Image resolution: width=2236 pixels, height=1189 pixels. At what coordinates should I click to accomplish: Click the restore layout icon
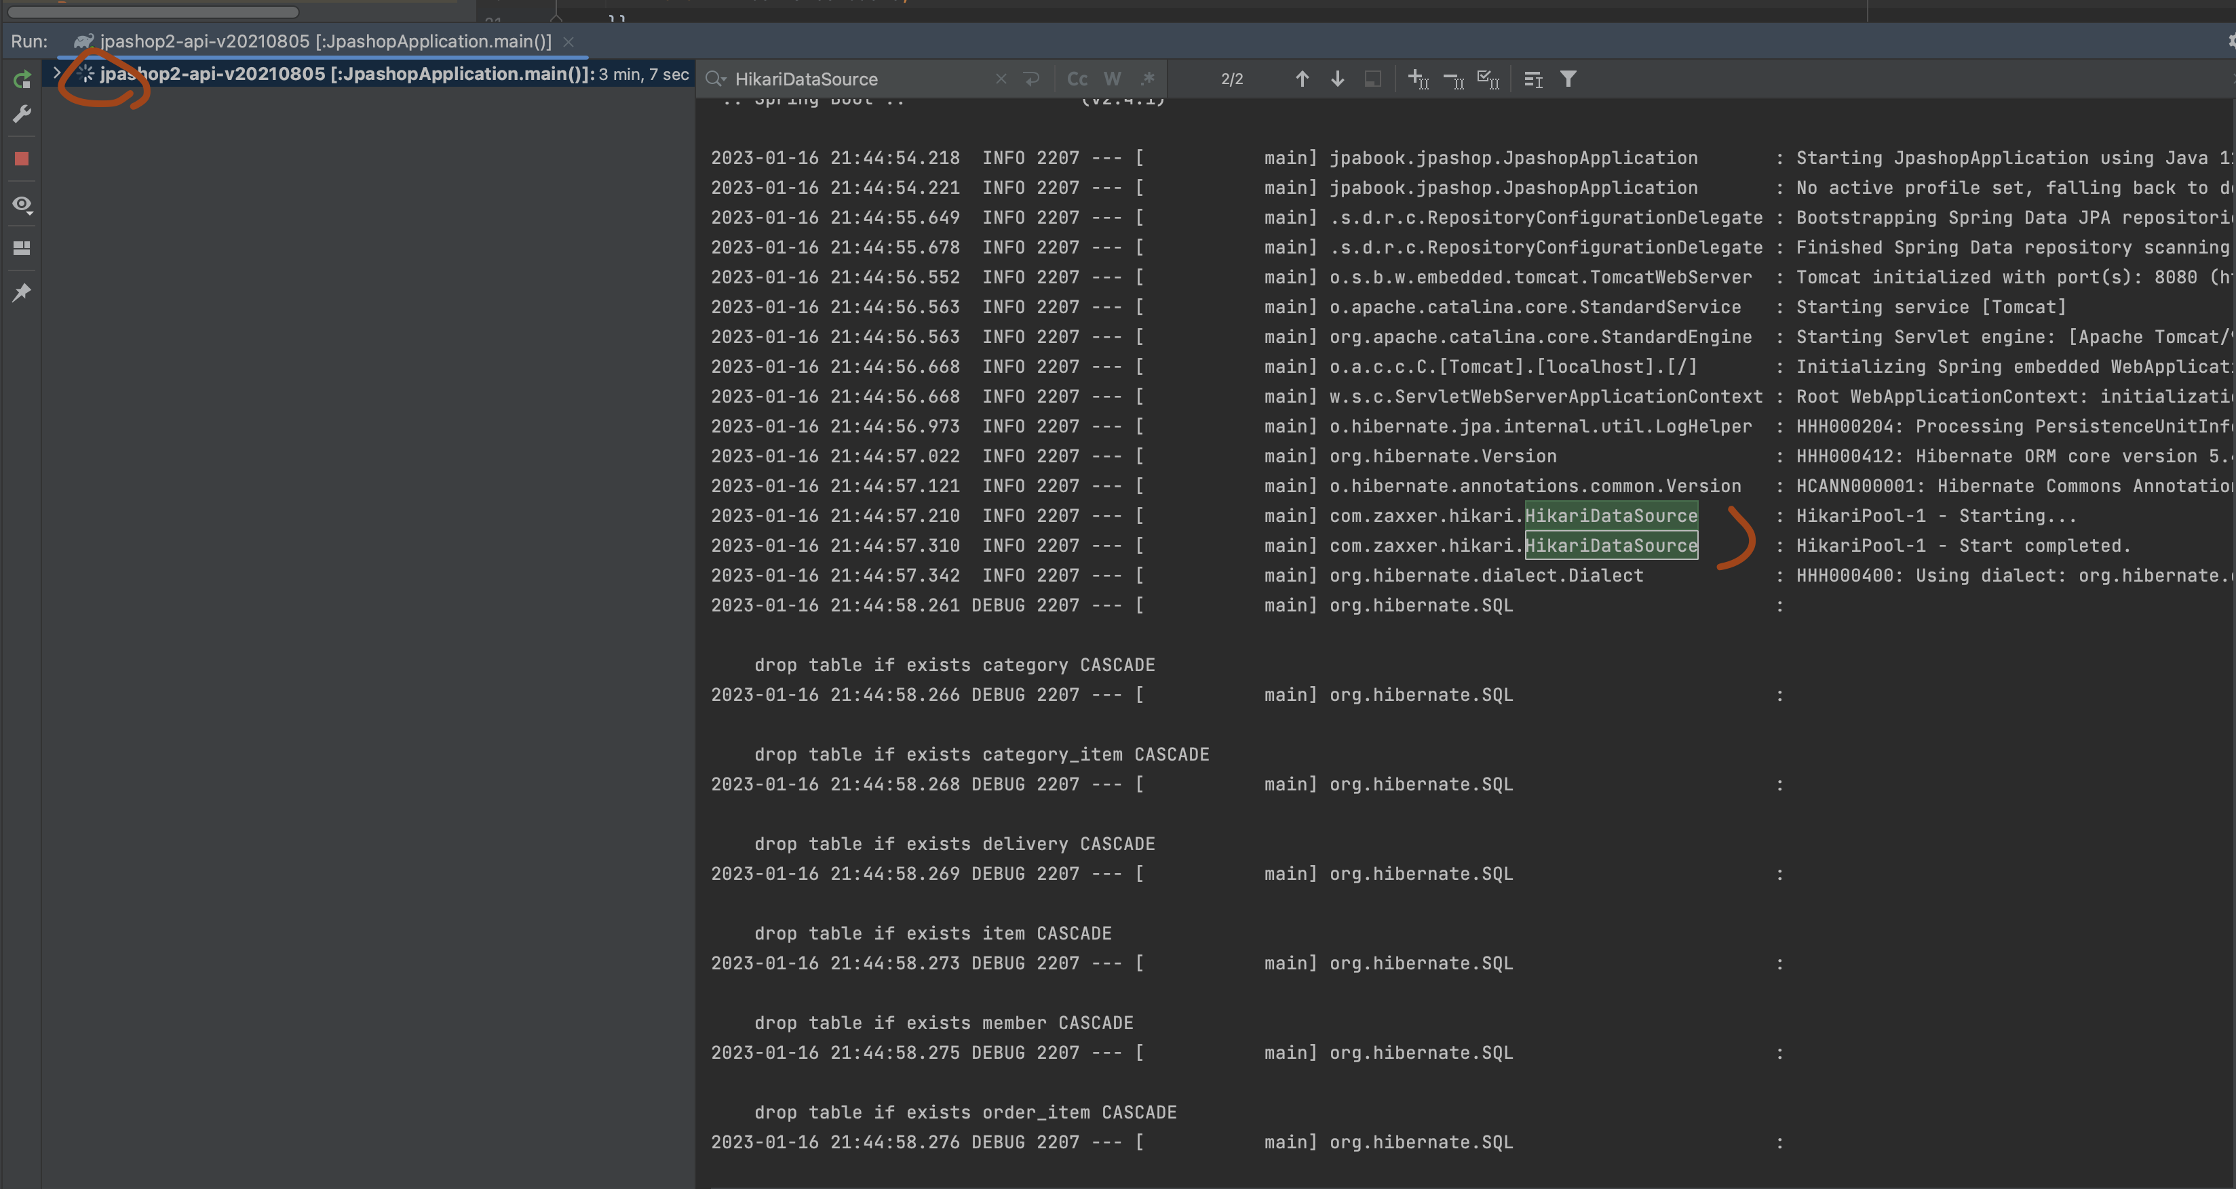pyautogui.click(x=22, y=249)
